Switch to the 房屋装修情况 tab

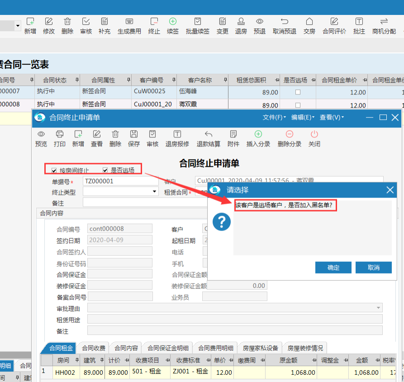305,348
